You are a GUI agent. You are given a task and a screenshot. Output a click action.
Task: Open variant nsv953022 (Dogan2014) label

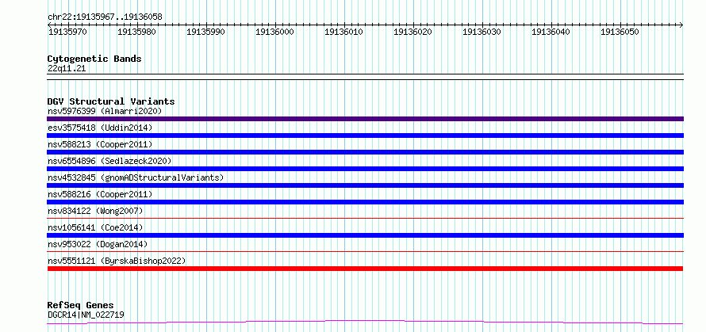[98, 245]
